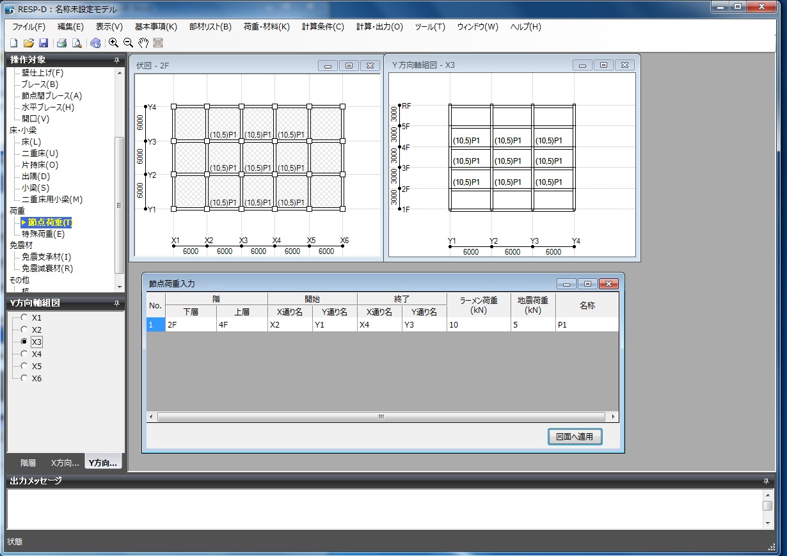
Task: Open the 計算・出力(O) menu
Action: pyautogui.click(x=380, y=27)
